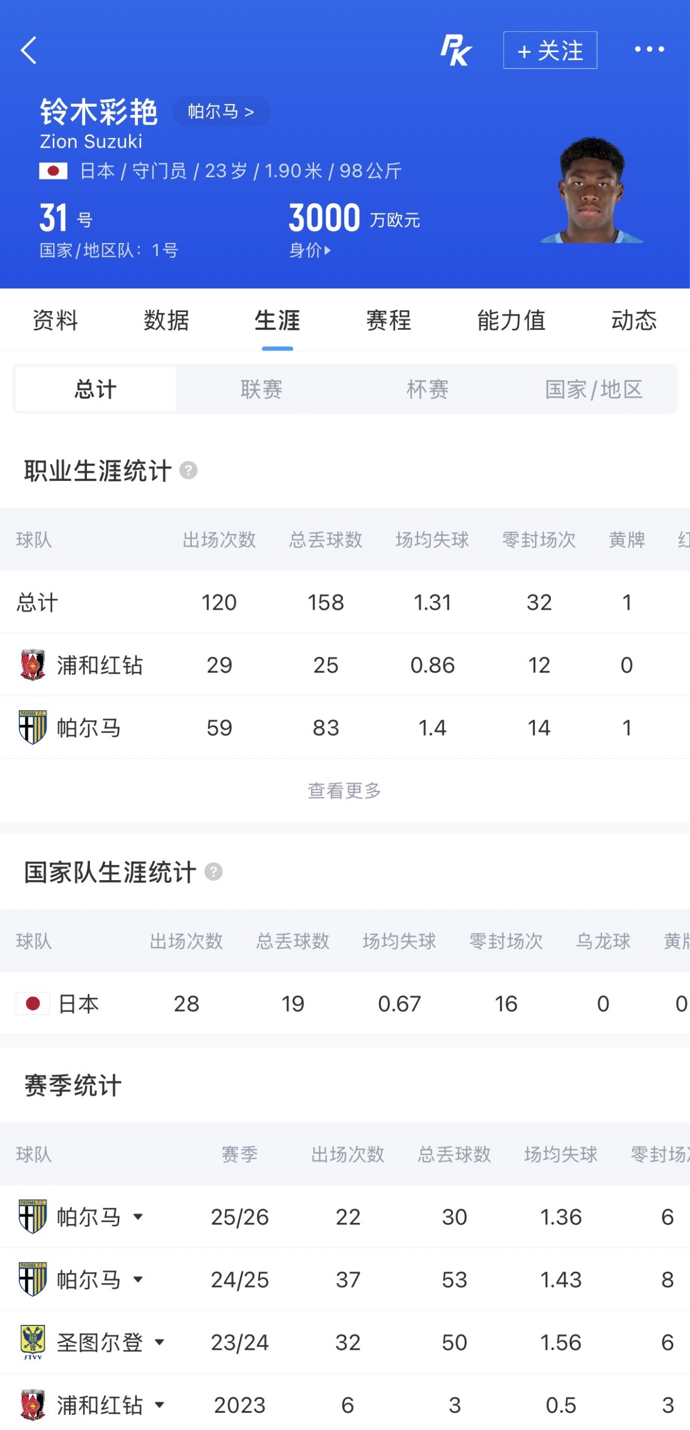Open the three-dot more menu
This screenshot has height=1430, width=690.
point(649,50)
